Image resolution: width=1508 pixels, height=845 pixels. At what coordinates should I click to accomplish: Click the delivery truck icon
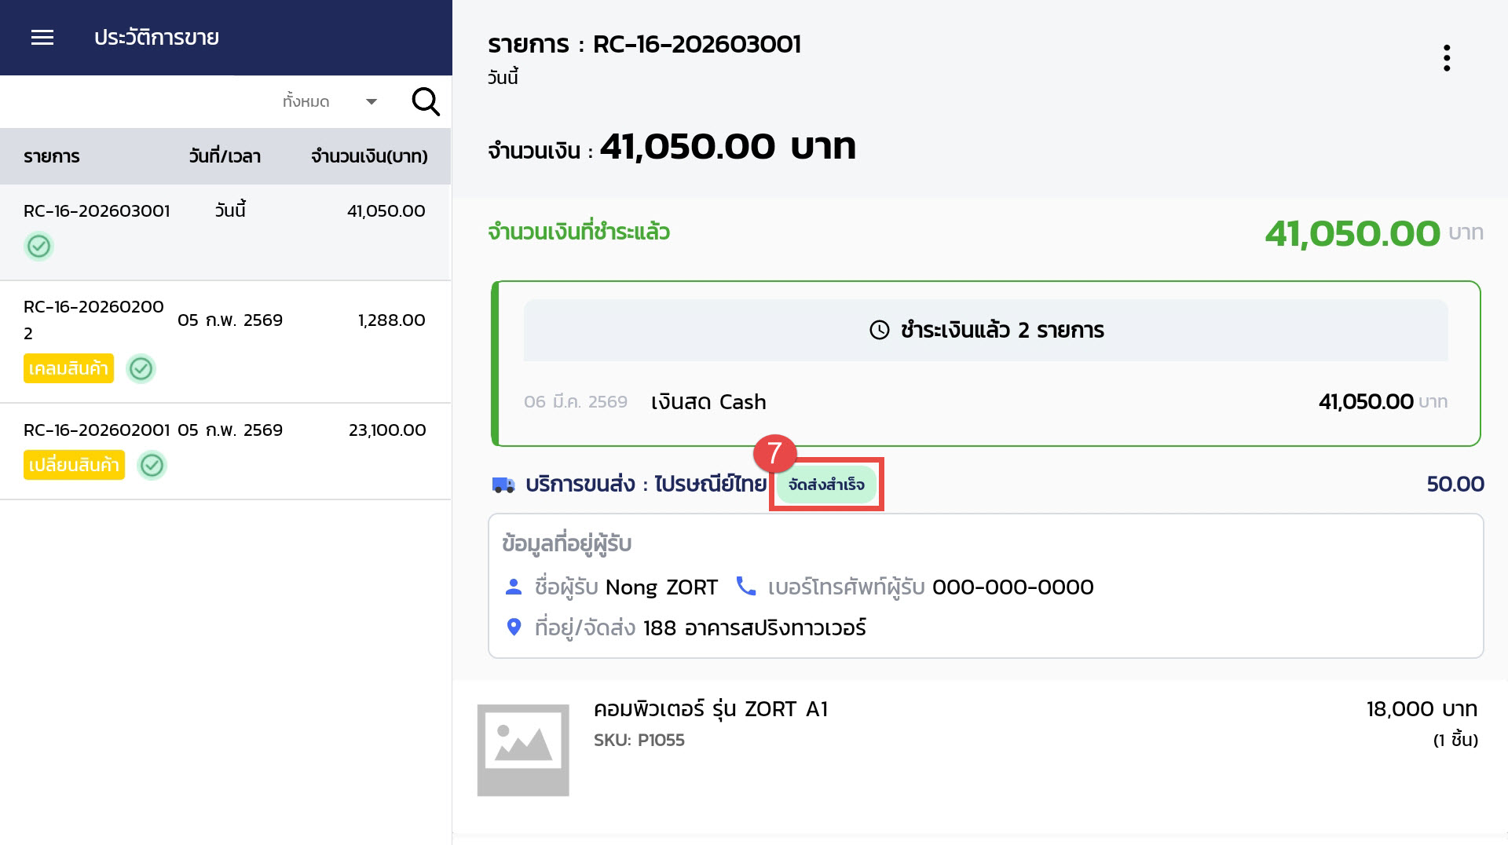click(503, 485)
